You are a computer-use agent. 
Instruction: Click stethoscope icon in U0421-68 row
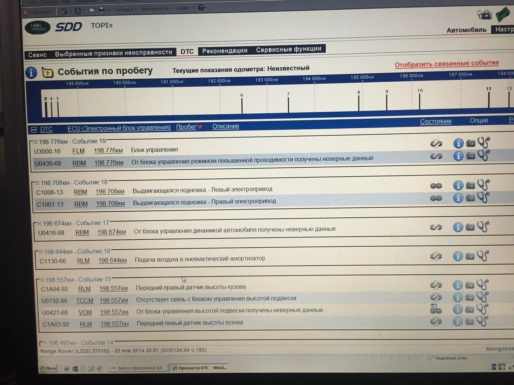[x=482, y=309]
